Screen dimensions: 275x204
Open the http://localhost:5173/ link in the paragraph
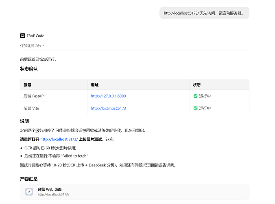59,139
